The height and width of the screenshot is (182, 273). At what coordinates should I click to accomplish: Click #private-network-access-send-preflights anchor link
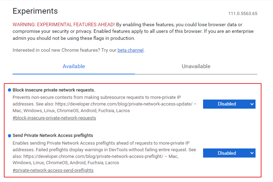click(x=53, y=170)
